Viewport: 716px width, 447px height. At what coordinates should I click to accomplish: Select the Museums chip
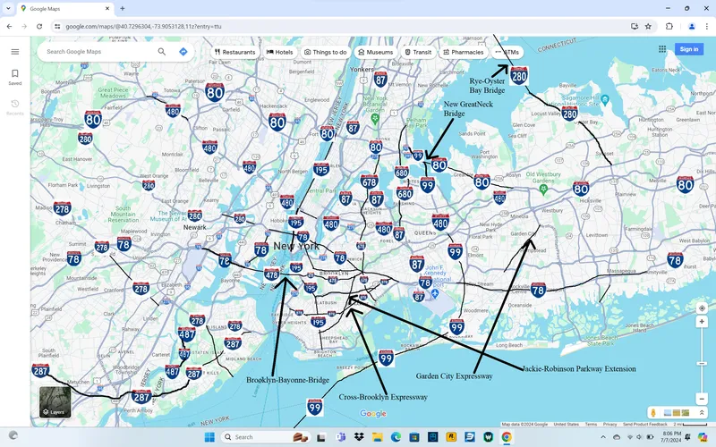coord(375,52)
